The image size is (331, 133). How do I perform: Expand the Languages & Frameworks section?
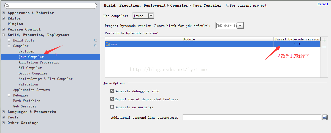pos(3,112)
